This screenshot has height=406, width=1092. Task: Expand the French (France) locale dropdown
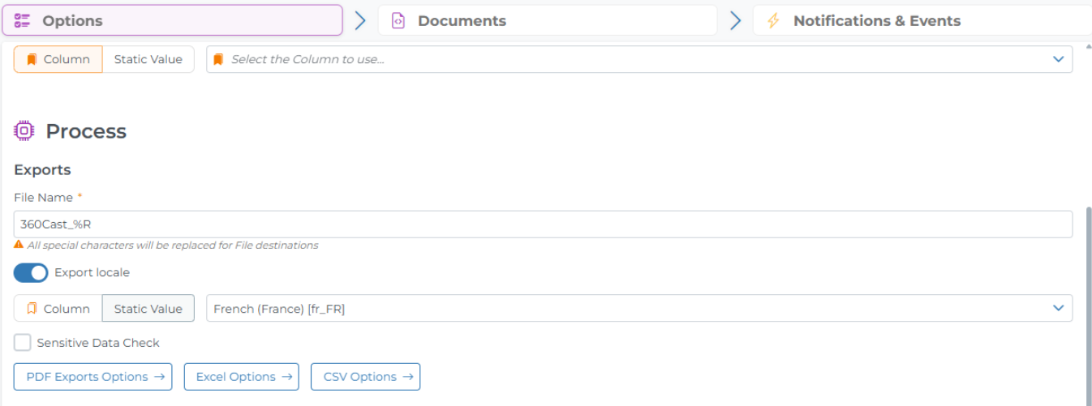[1058, 308]
